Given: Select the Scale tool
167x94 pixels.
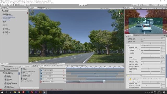Looking at the screenshot, I should click(11, 5).
